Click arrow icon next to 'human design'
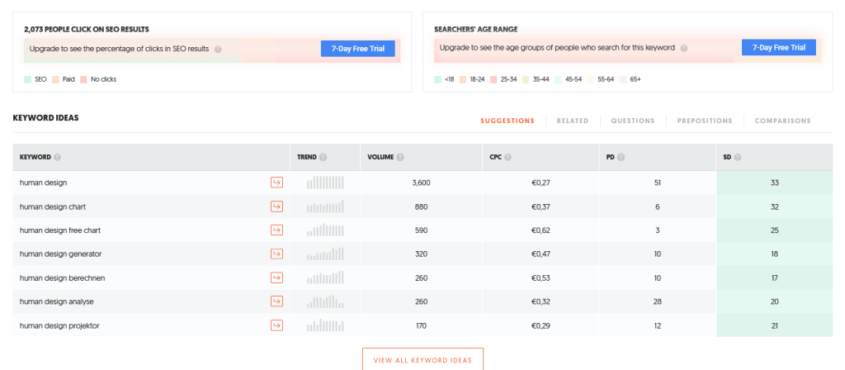845x370 pixels. (x=276, y=183)
